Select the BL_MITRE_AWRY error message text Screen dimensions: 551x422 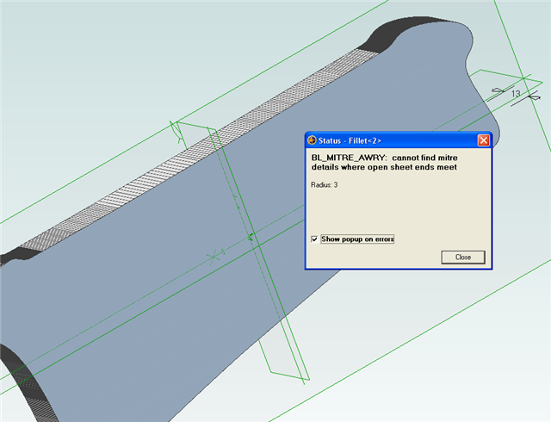(x=385, y=163)
